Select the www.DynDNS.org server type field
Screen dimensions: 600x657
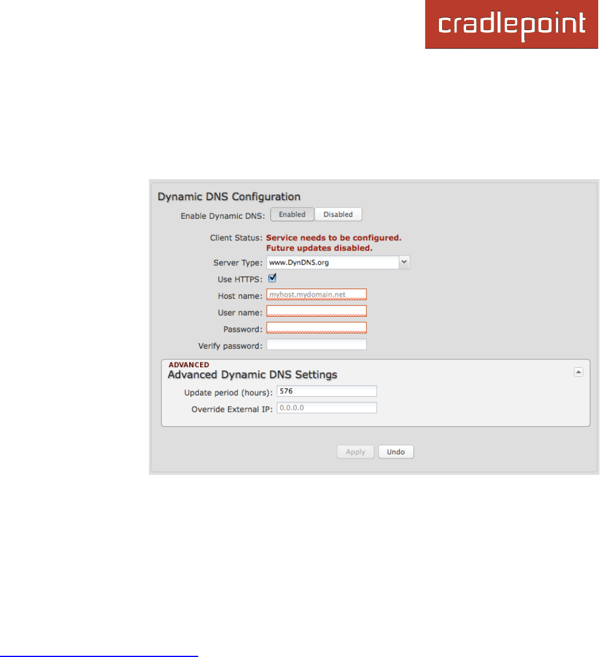point(333,262)
